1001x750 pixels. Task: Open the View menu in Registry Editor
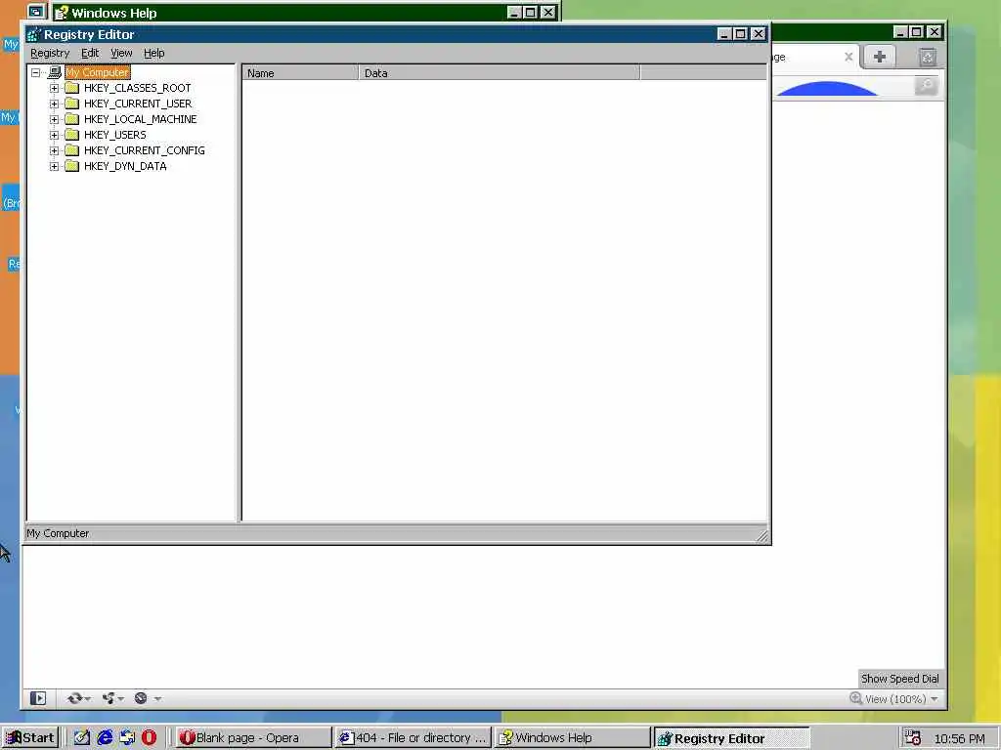tap(121, 53)
